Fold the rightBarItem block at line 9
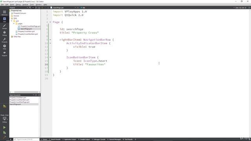The width and height of the screenshot is (251, 141). pyautogui.click(x=50, y=40)
